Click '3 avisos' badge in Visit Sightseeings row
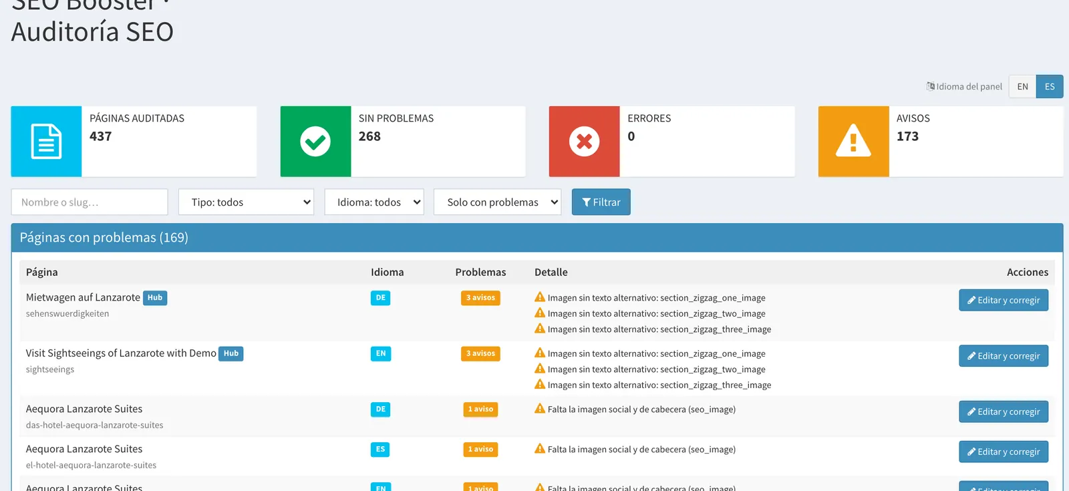This screenshot has height=491, width=1069. coord(480,353)
